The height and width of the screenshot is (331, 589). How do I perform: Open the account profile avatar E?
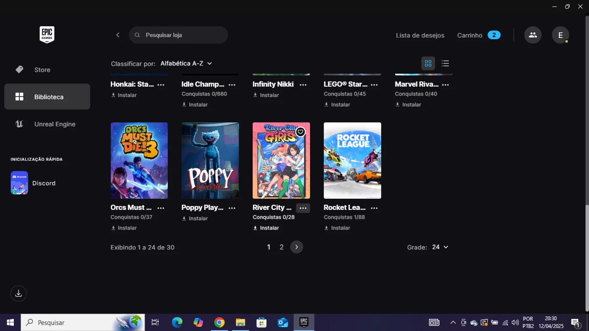tap(561, 35)
